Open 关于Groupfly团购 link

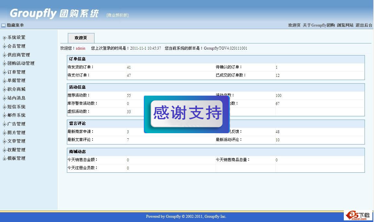tap(319, 25)
